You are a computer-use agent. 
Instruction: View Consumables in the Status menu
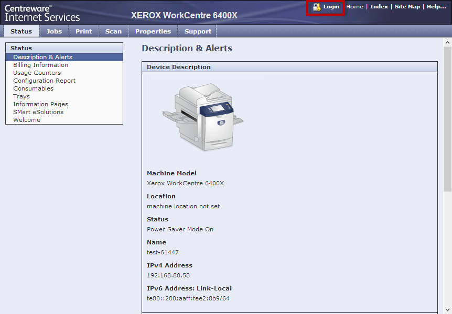(x=33, y=88)
